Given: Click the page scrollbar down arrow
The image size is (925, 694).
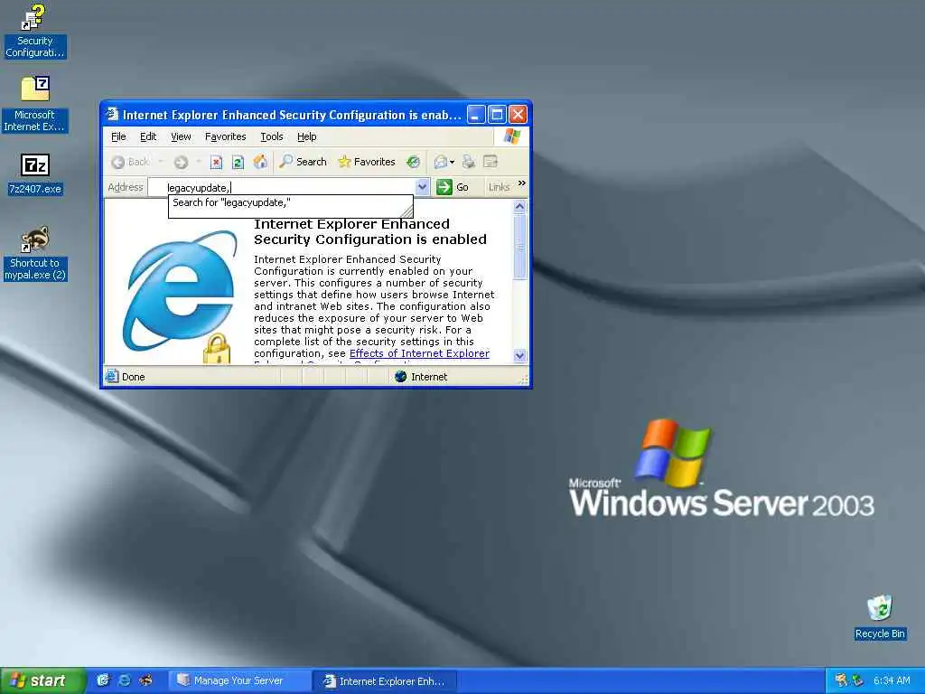Looking at the screenshot, I should [x=519, y=355].
